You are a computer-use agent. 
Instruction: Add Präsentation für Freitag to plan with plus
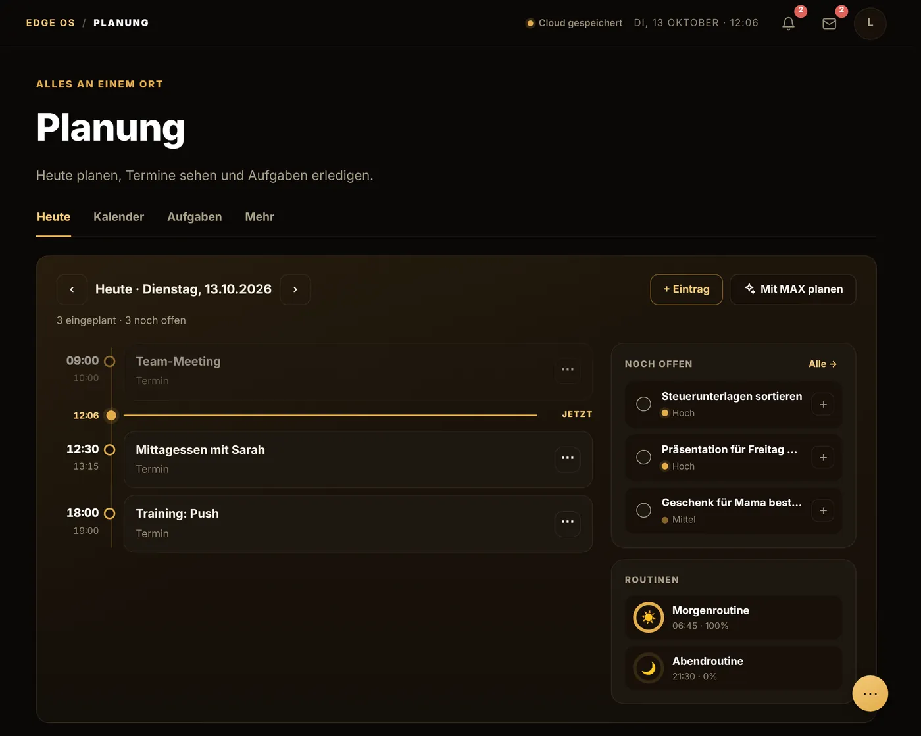pyautogui.click(x=823, y=458)
